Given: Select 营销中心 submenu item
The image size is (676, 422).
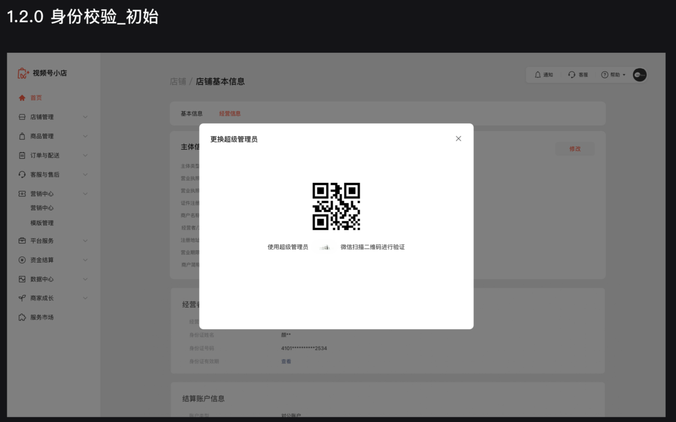Looking at the screenshot, I should 42,208.
